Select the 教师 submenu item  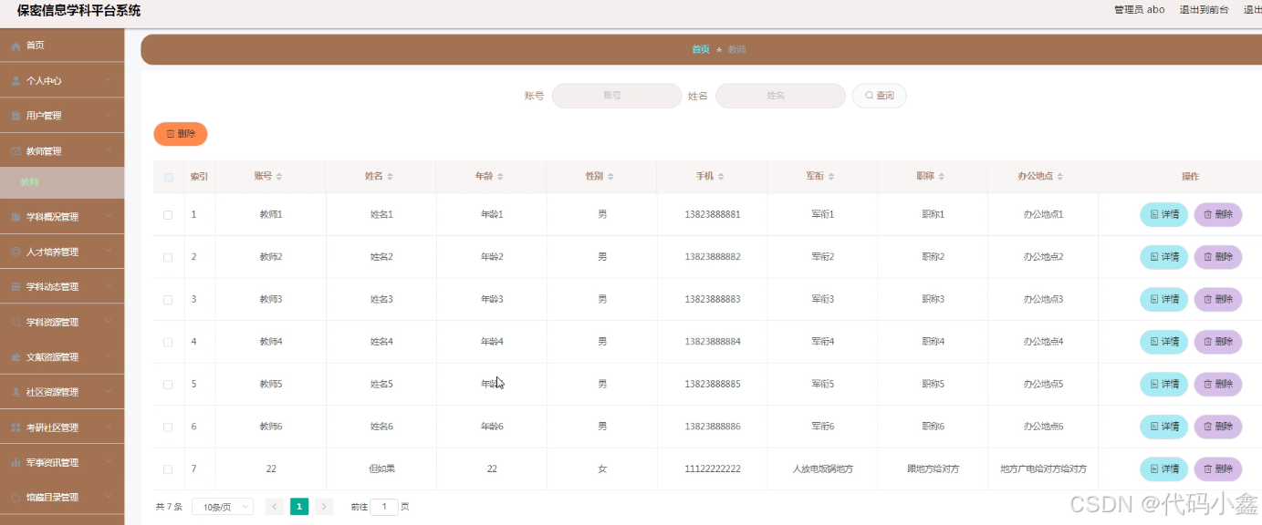pos(62,182)
